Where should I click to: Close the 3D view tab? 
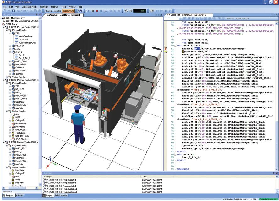pos(161,15)
